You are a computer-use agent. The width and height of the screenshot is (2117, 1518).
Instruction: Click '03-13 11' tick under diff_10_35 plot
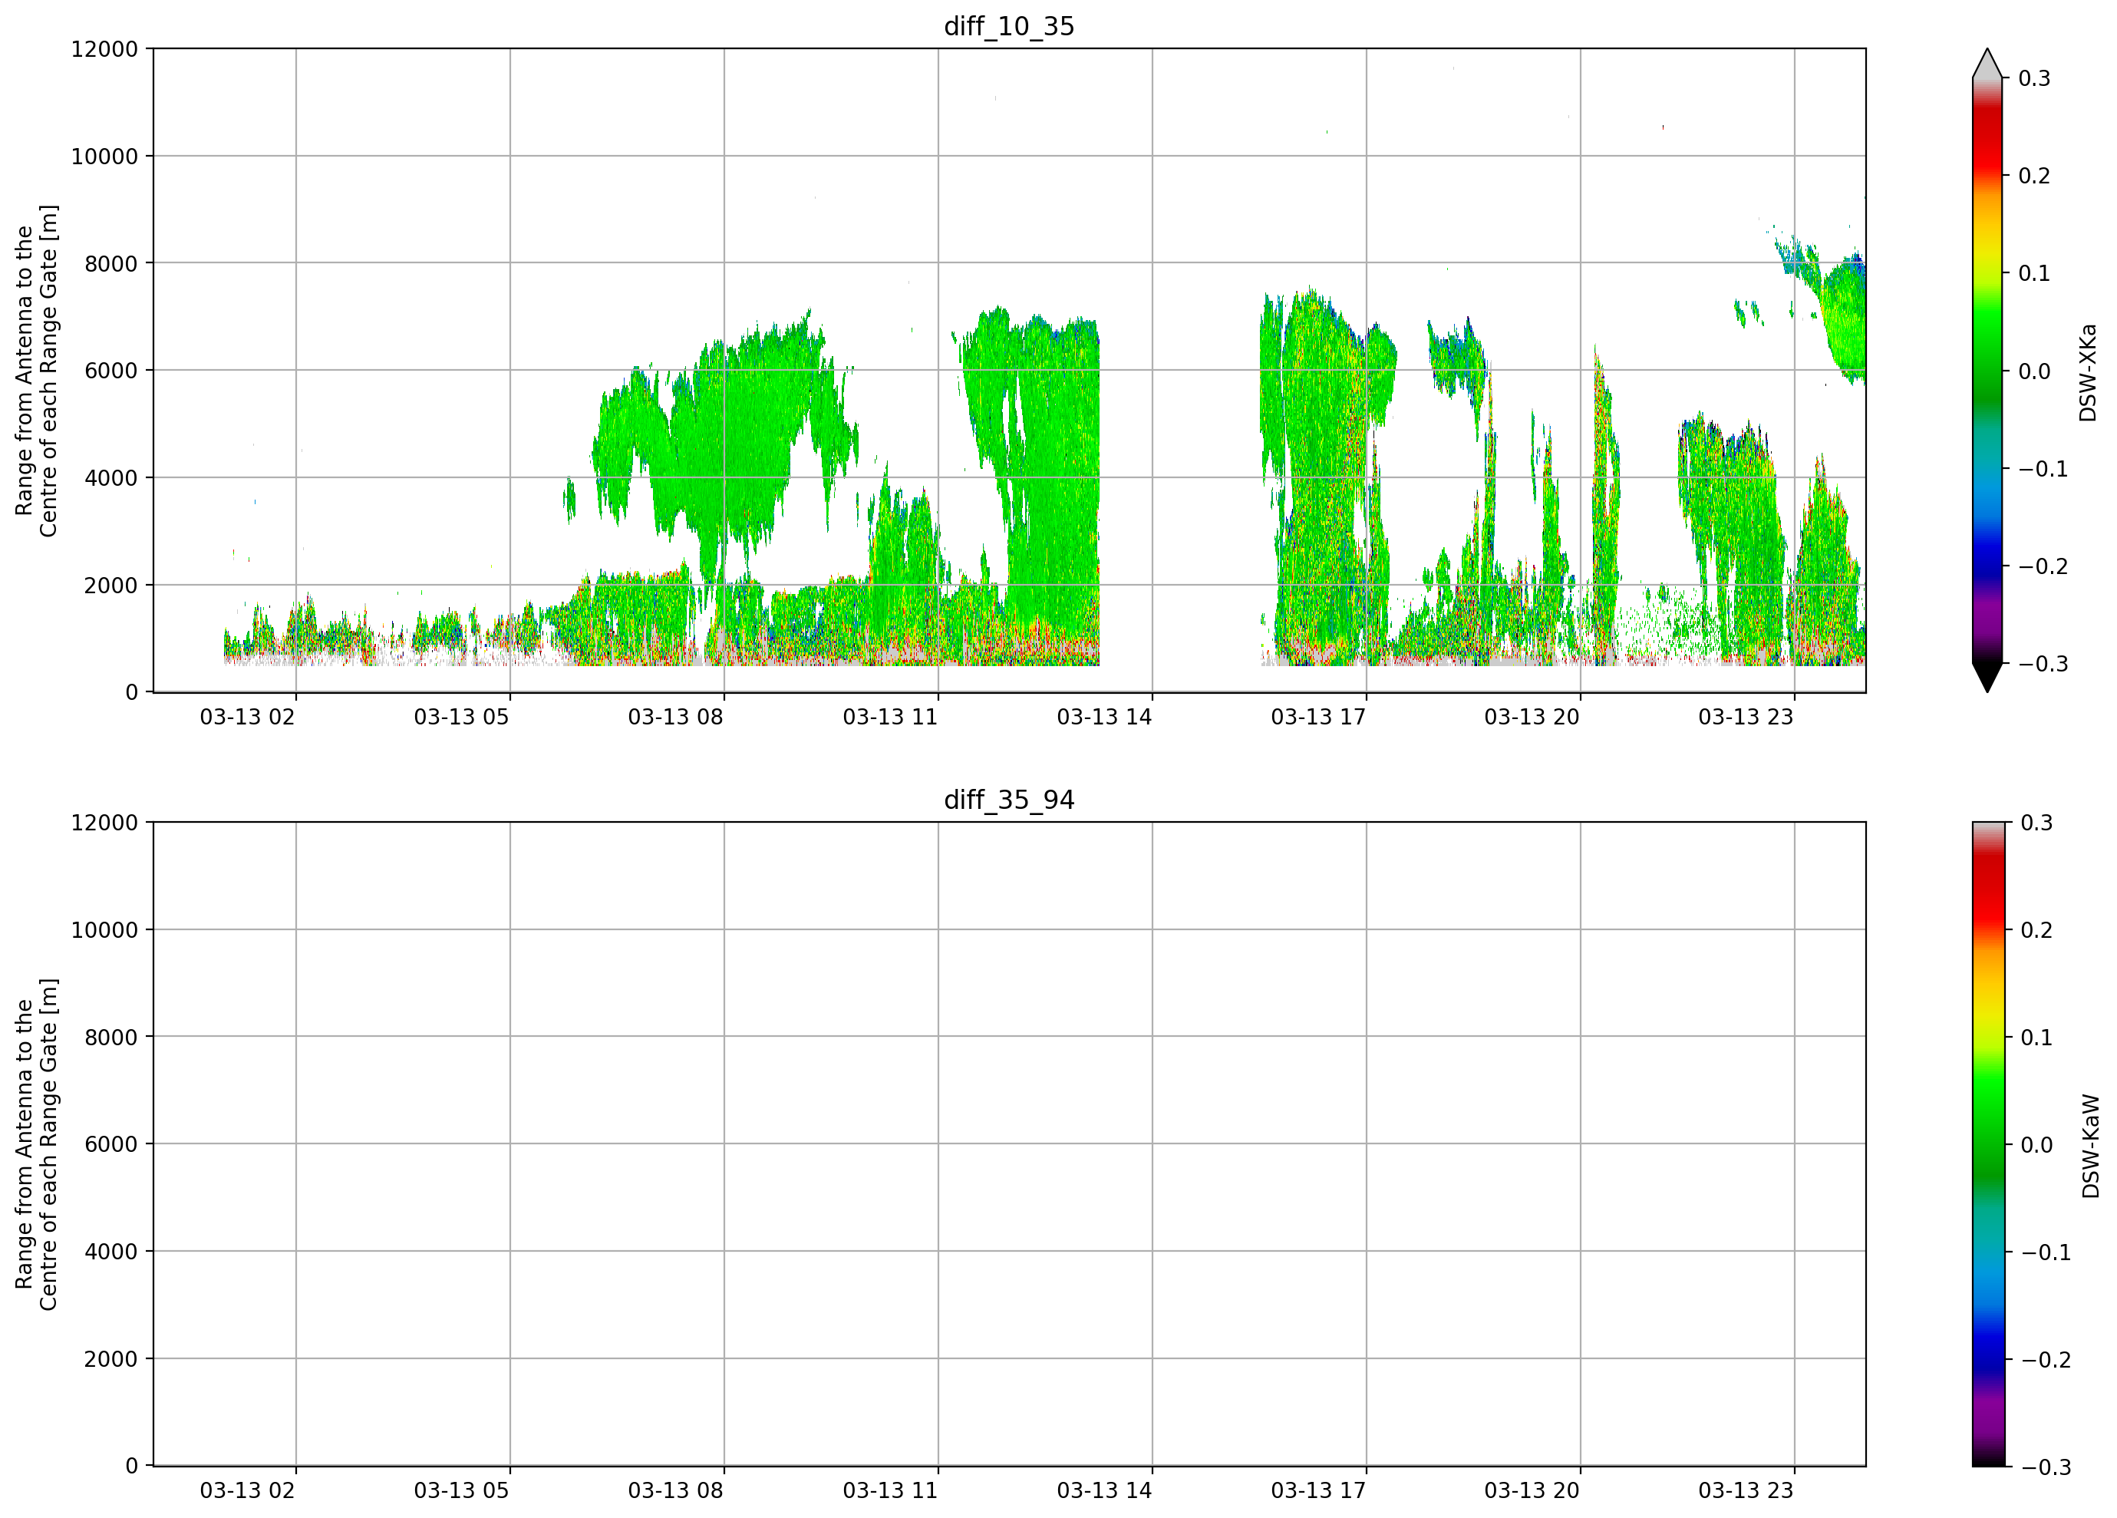pos(889,717)
